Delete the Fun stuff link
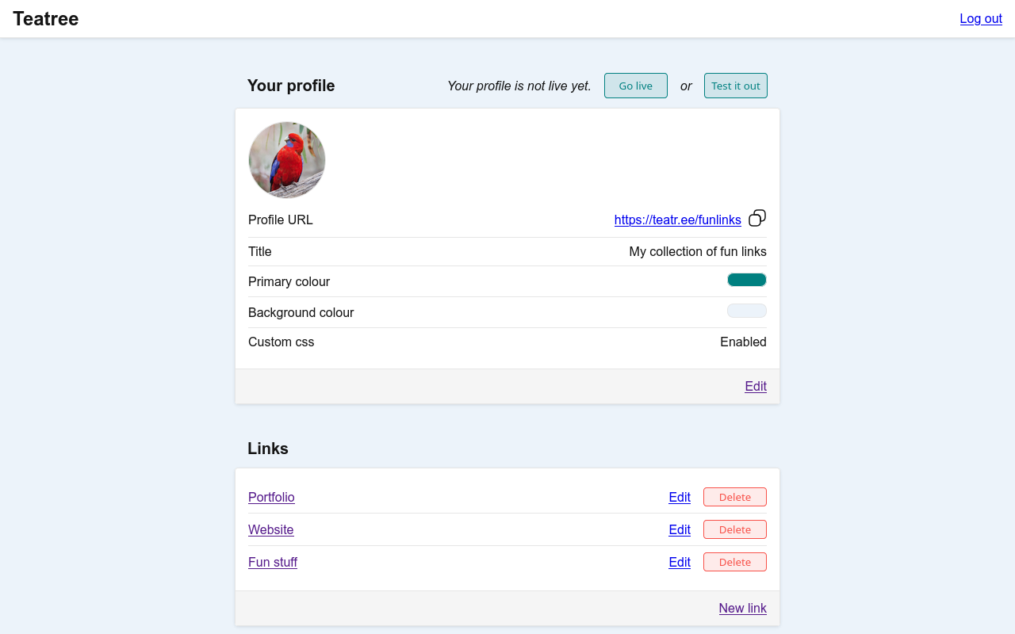The image size is (1015, 634). point(734,562)
